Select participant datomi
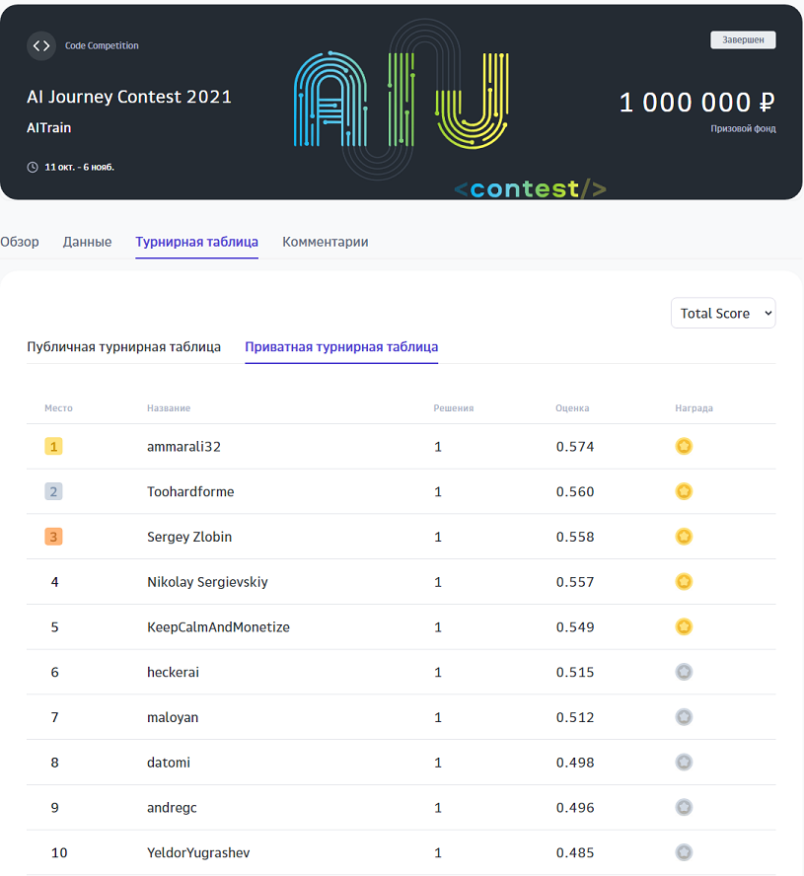The width and height of the screenshot is (804, 876). [x=169, y=762]
